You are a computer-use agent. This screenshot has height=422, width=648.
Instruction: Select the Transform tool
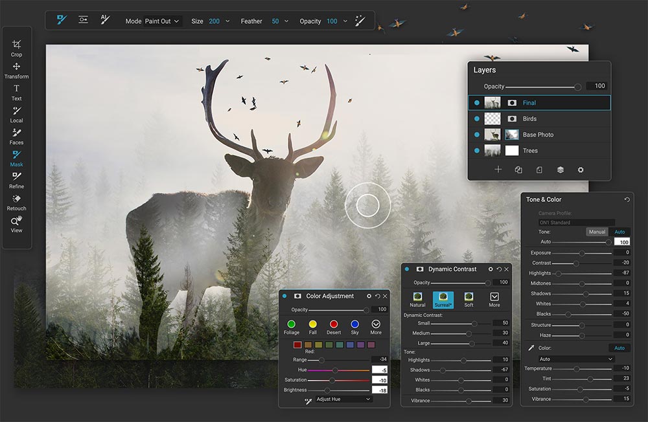click(x=16, y=70)
